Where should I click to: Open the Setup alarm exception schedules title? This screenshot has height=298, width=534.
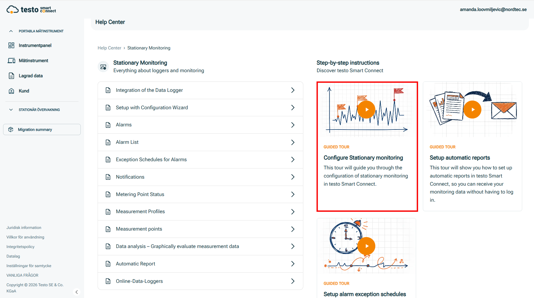(365, 294)
